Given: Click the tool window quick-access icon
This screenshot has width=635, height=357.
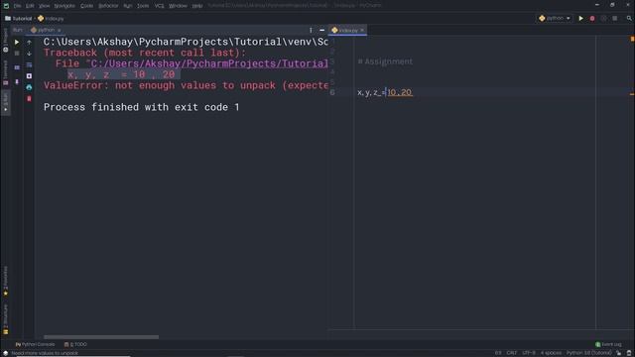Looking at the screenshot, I should point(5,353).
